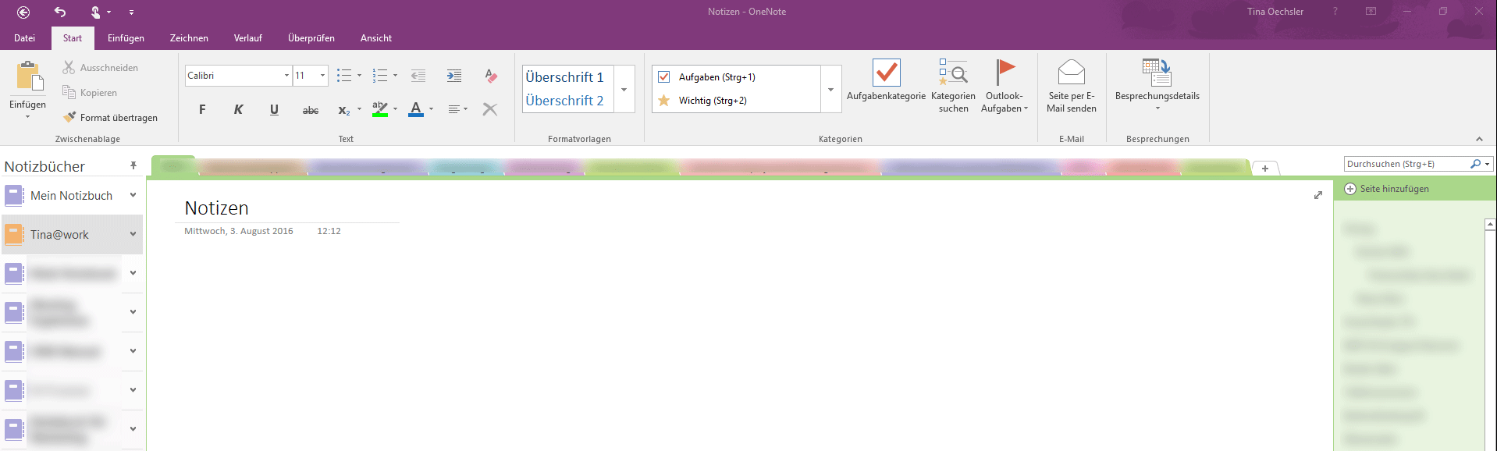
Task: Apply green text highlight color
Action: (380, 109)
